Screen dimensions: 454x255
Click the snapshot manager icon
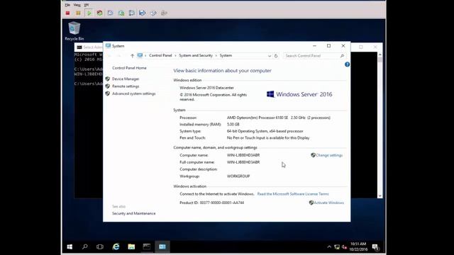132,13
